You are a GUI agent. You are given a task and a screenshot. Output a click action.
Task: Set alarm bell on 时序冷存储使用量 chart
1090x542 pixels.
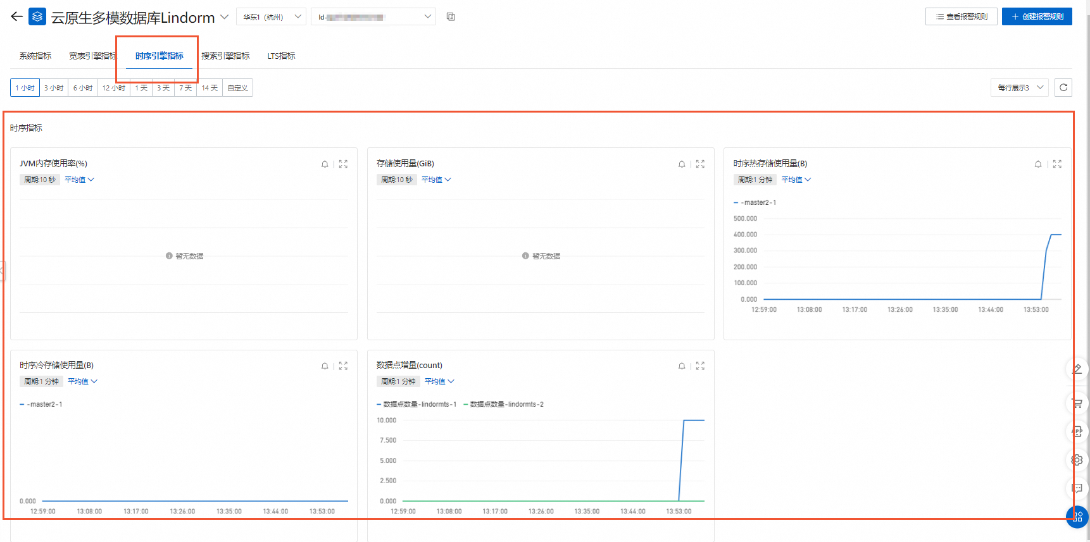pos(325,366)
